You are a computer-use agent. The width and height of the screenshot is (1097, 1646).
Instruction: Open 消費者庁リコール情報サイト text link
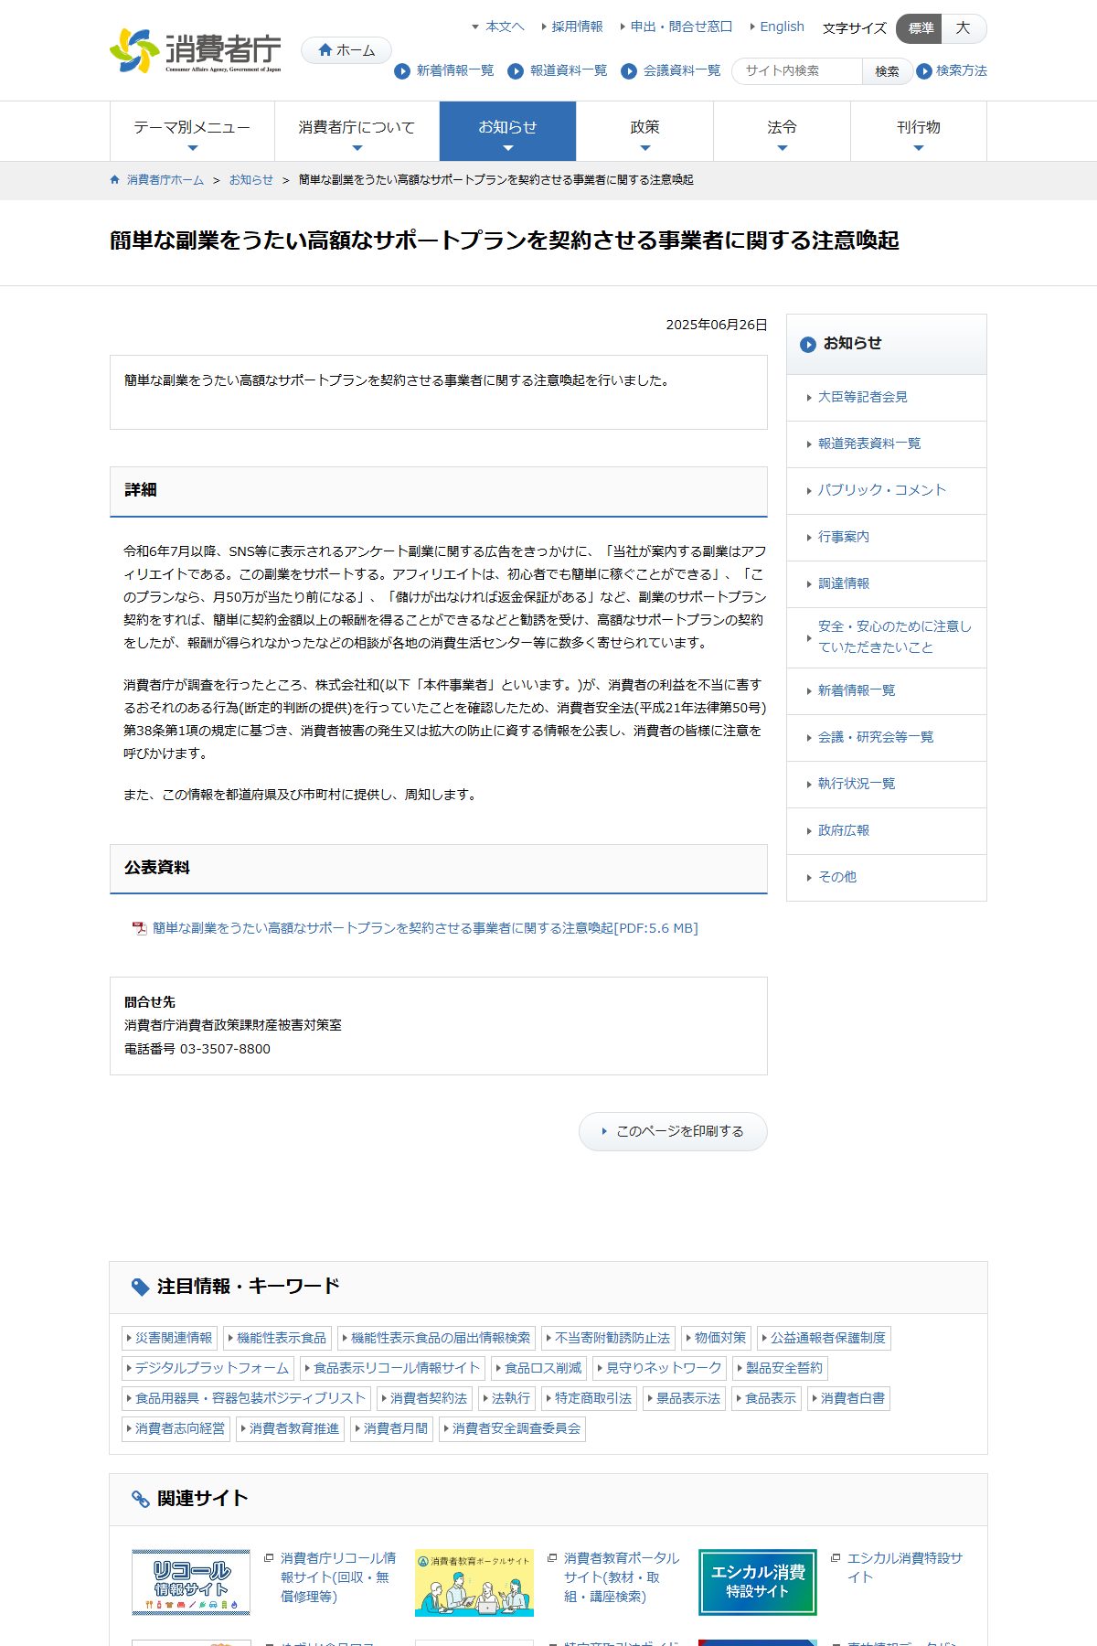[338, 1577]
